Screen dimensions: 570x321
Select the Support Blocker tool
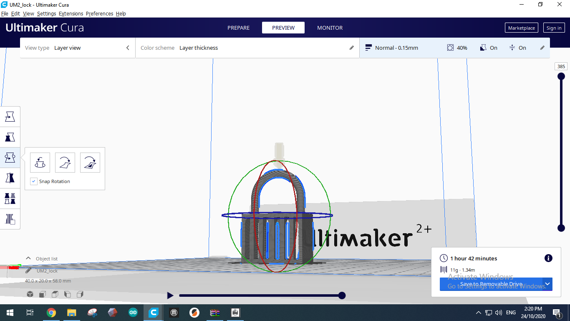pos(10,219)
